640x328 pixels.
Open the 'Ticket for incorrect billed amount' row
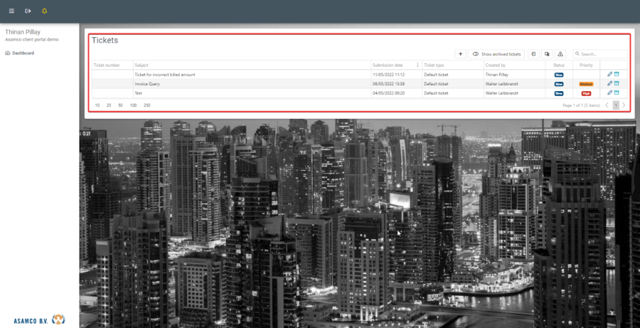165,74
